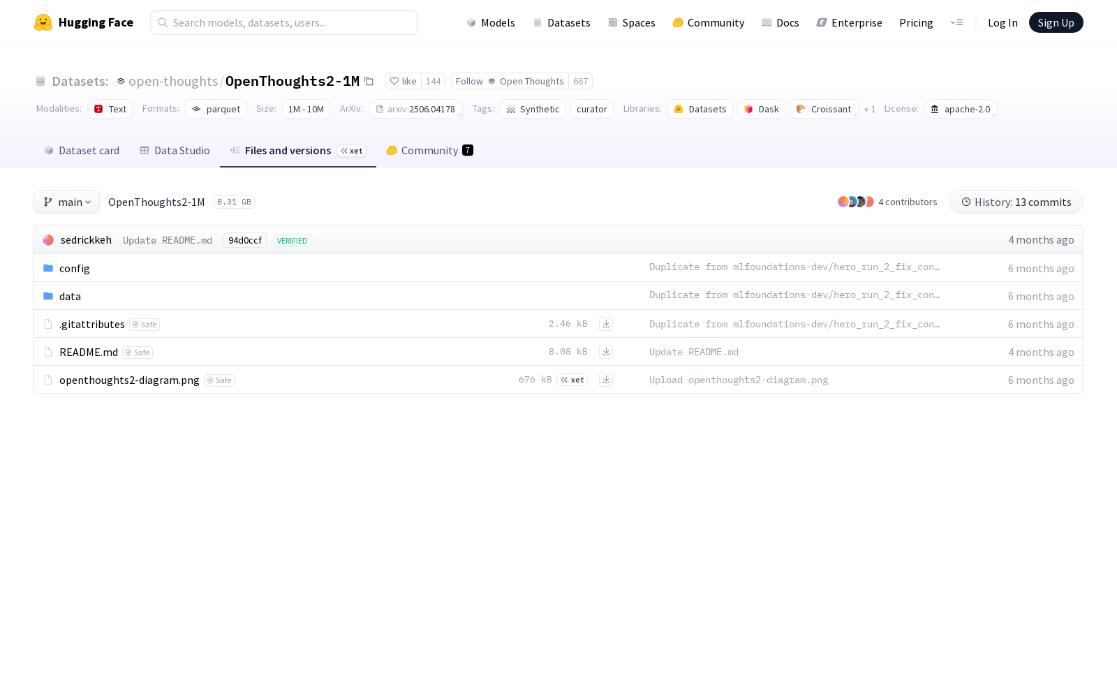Click the Dask library tag
The width and height of the screenshot is (1117, 698).
click(x=761, y=109)
